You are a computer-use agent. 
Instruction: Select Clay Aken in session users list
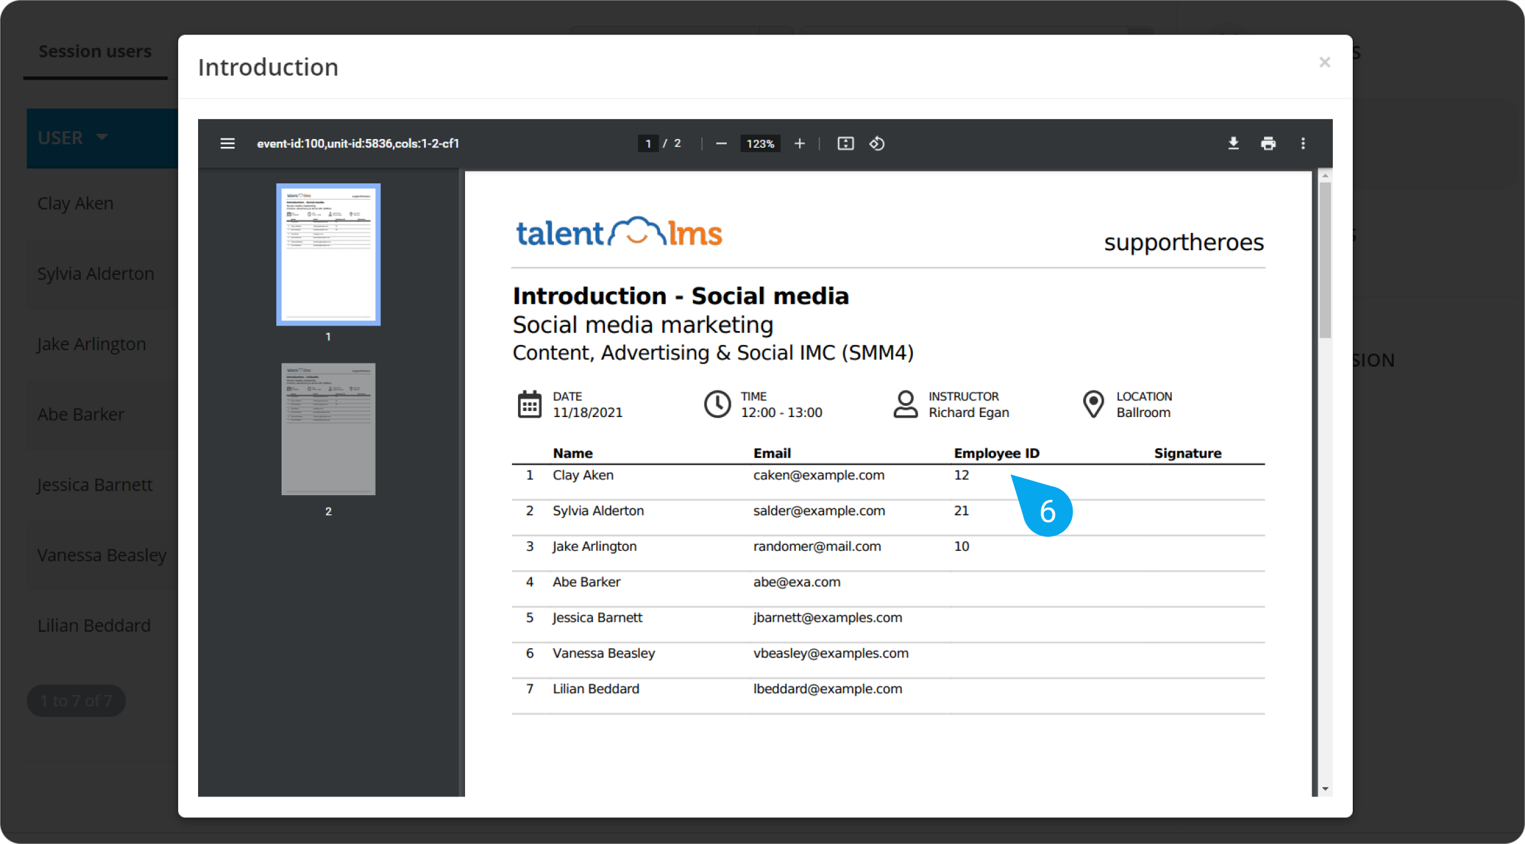coord(76,203)
